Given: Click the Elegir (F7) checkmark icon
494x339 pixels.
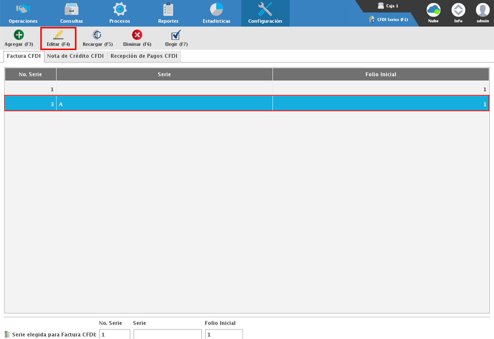Looking at the screenshot, I should [176, 35].
